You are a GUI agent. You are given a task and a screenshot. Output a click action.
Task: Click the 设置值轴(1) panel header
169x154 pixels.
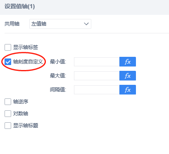tap(20, 7)
